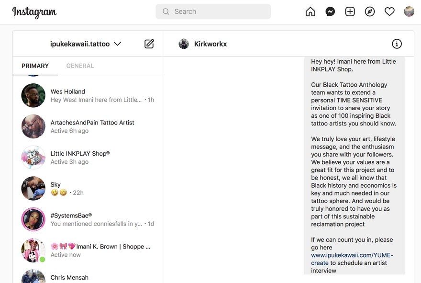
Task: Go to Instagram home feed icon
Action: click(x=310, y=11)
